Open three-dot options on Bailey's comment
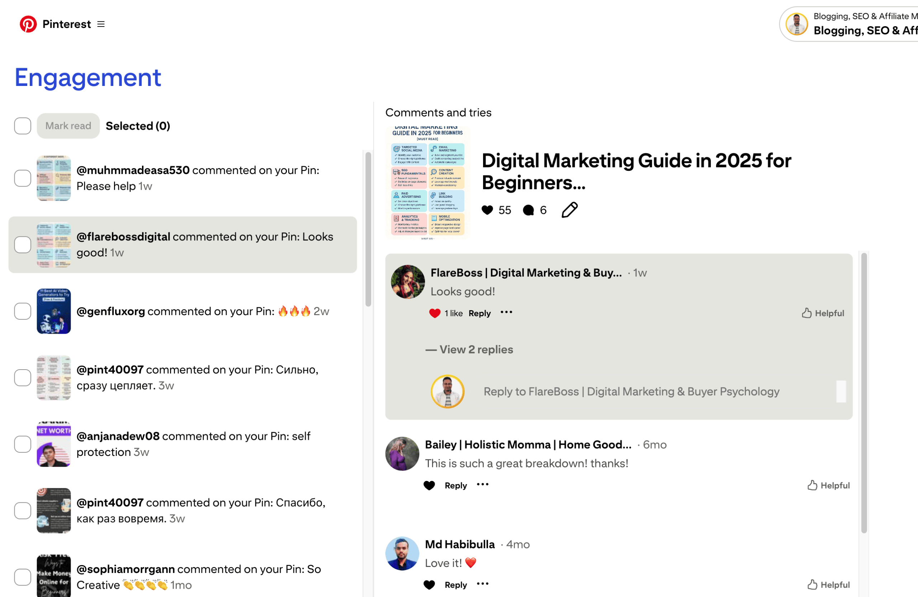 click(x=483, y=485)
